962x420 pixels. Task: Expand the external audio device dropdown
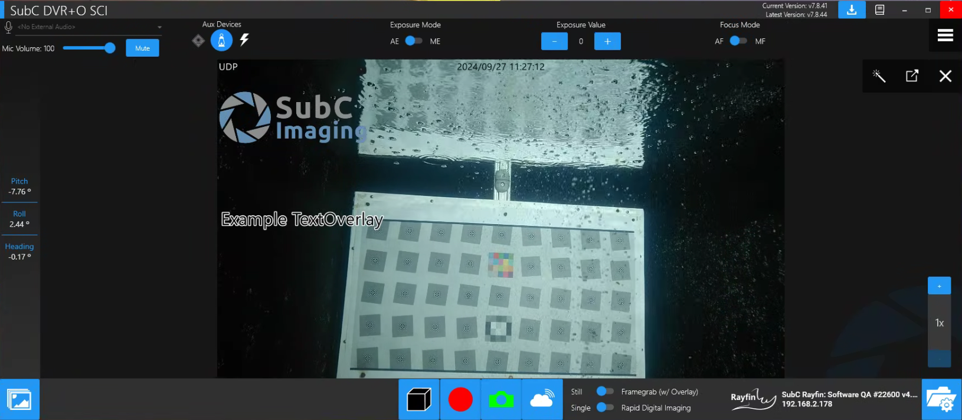click(x=159, y=27)
